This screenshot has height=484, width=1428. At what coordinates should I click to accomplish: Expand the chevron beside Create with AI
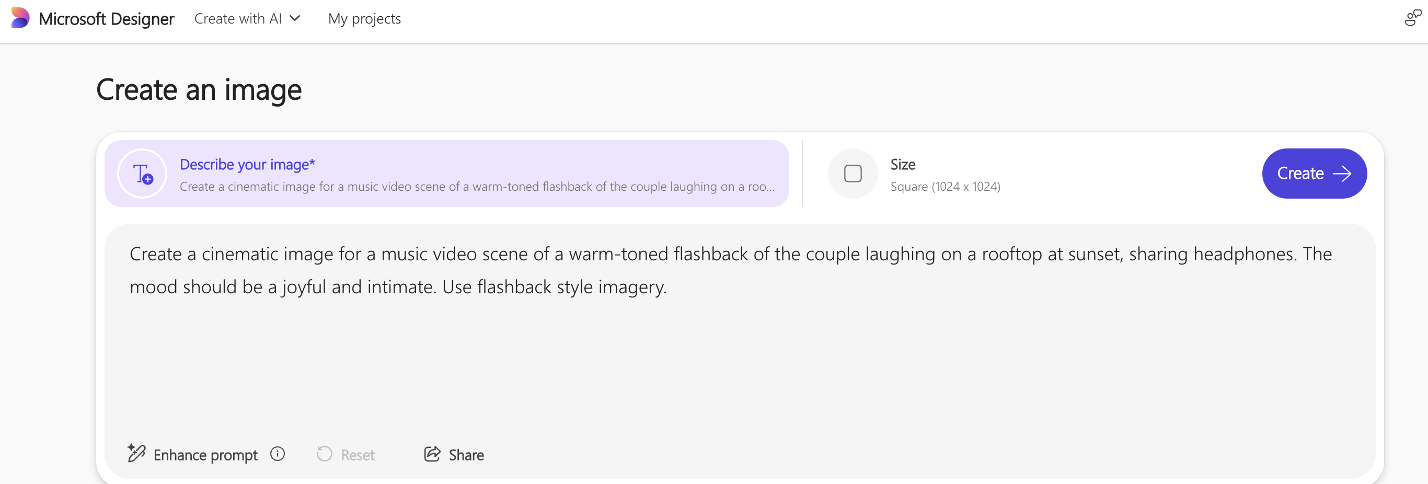tap(295, 18)
